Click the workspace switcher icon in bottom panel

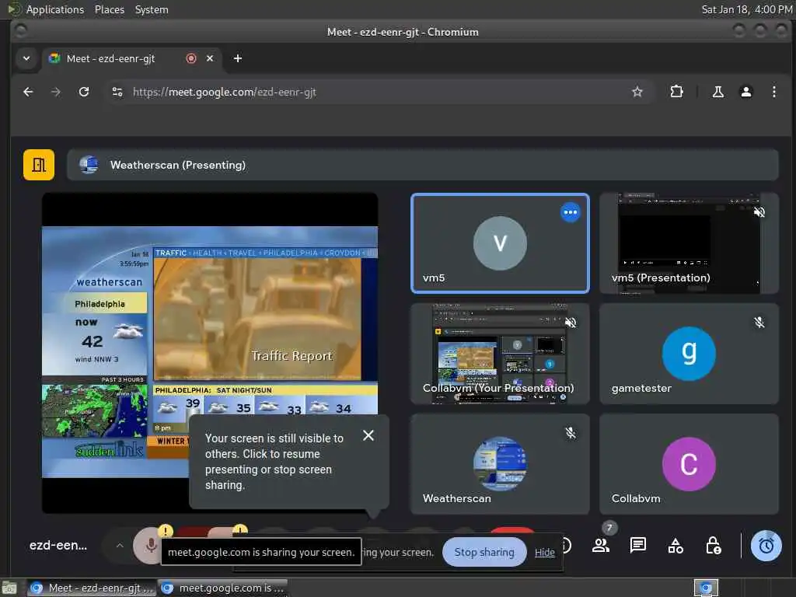coord(706,588)
